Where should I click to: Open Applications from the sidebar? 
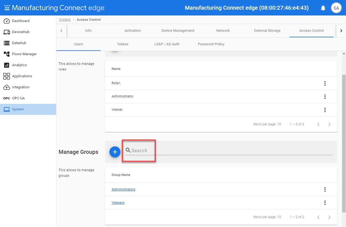click(28, 76)
